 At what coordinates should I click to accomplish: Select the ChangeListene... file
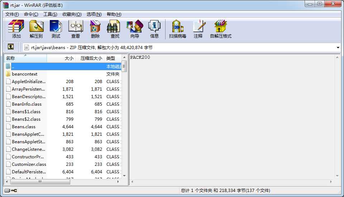(x=63, y=149)
